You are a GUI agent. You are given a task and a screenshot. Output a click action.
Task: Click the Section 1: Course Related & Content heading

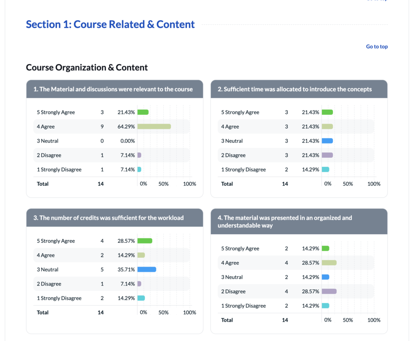pos(110,24)
